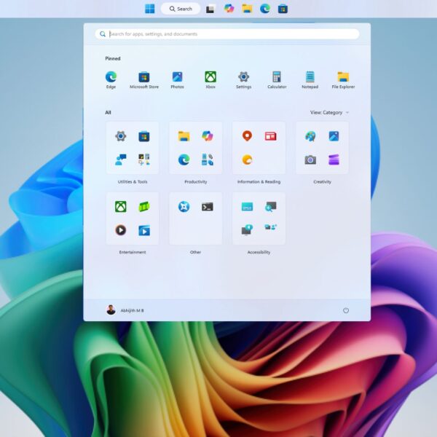Click the Windows Start button on taskbar
This screenshot has height=437, width=437.
pyautogui.click(x=150, y=9)
